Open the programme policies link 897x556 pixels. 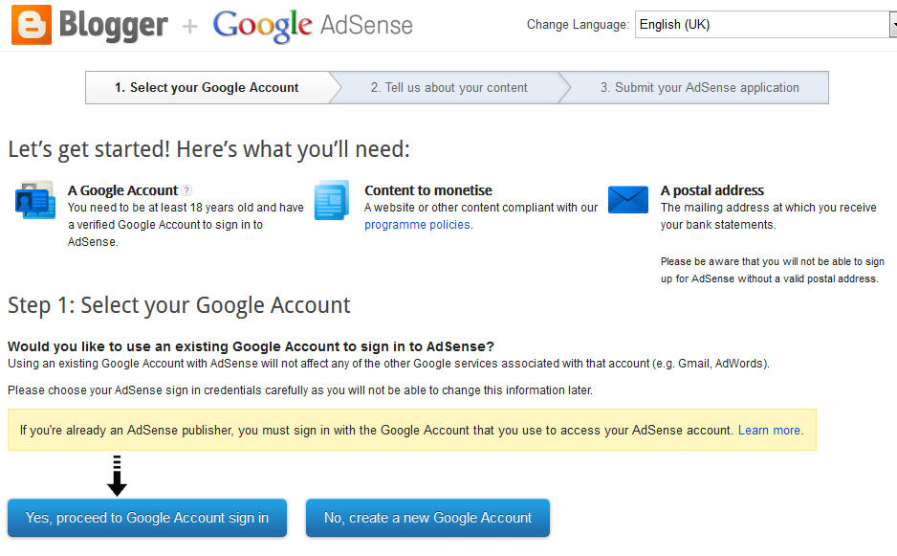pyautogui.click(x=417, y=225)
